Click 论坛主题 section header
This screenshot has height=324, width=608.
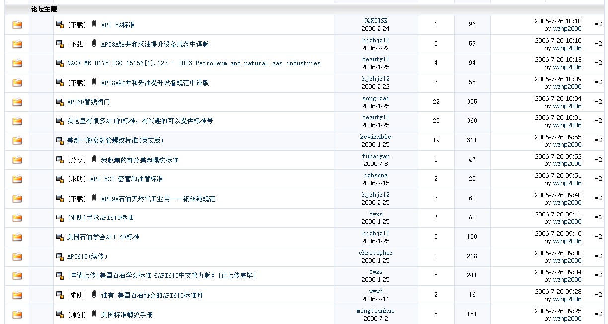pos(44,9)
